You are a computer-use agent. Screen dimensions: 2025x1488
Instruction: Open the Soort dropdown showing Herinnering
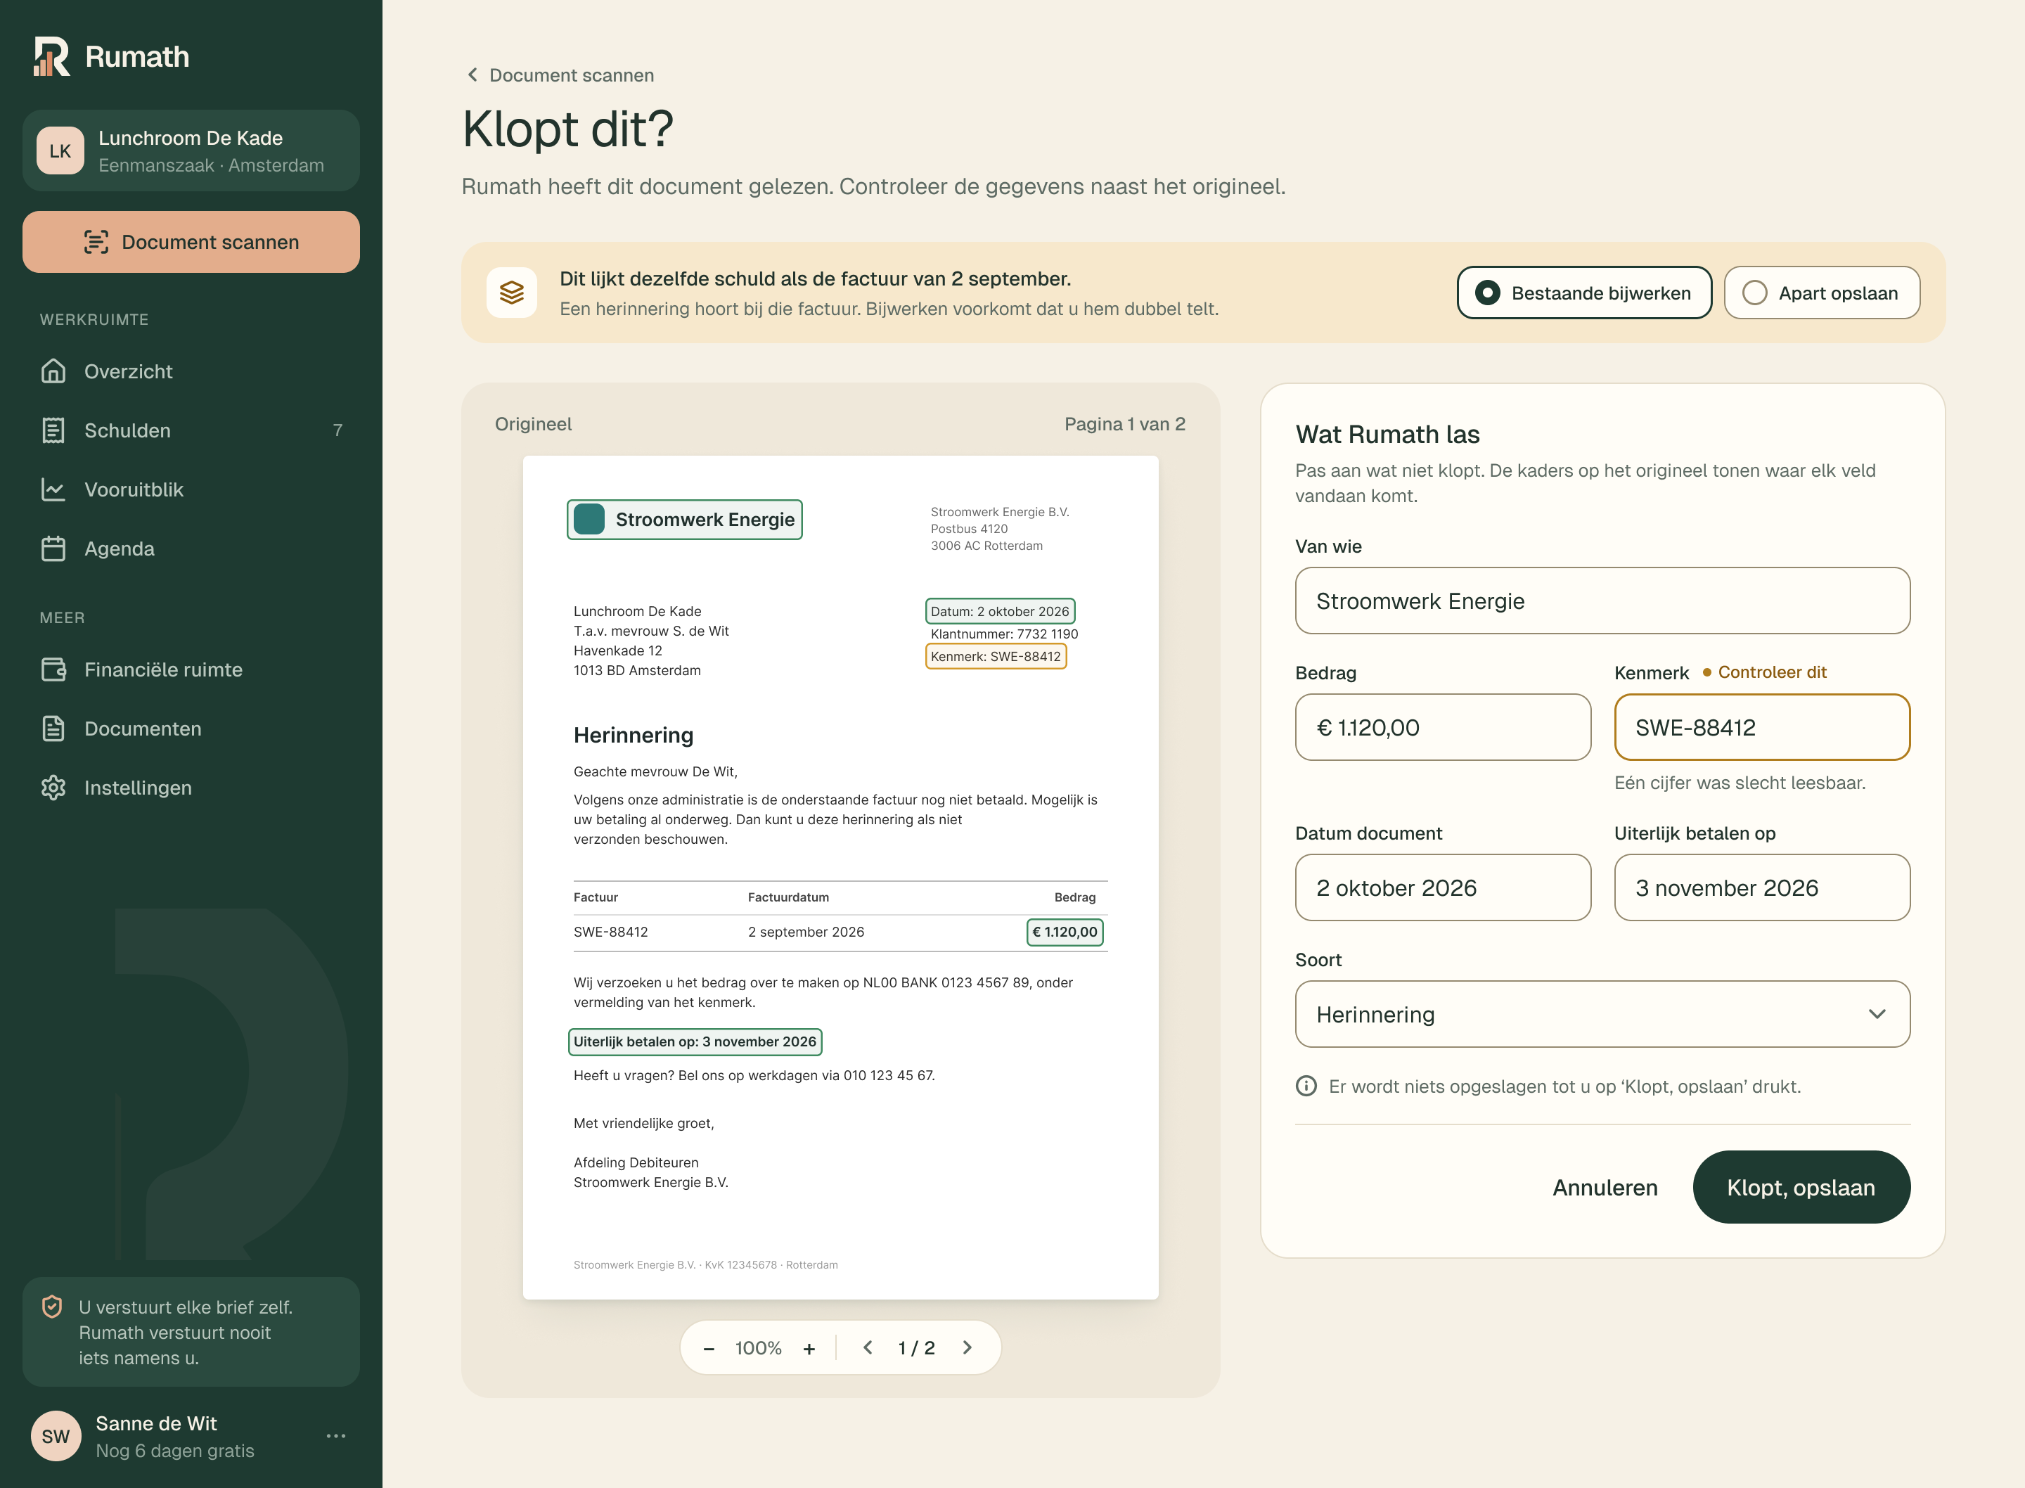[x=1602, y=1014]
